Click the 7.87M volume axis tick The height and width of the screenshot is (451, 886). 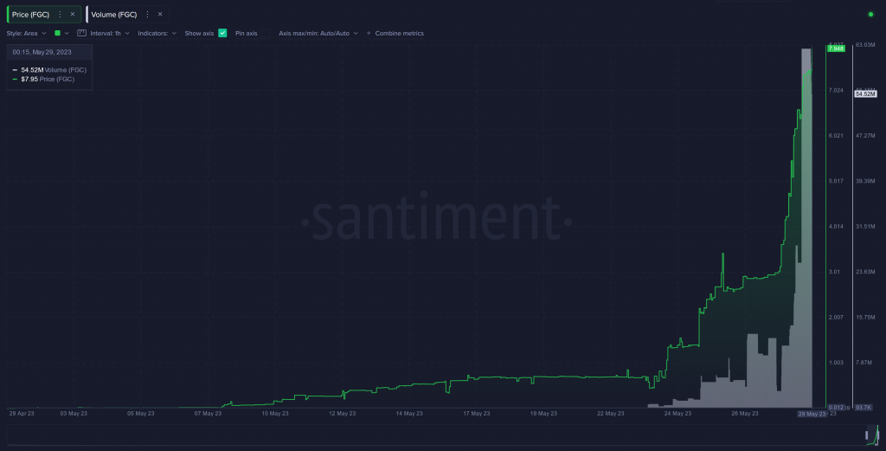[864, 363]
